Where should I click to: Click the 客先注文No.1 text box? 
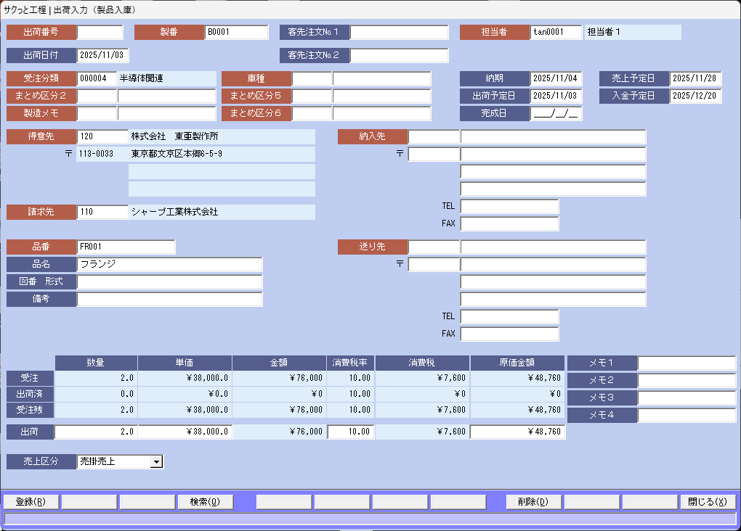399,32
